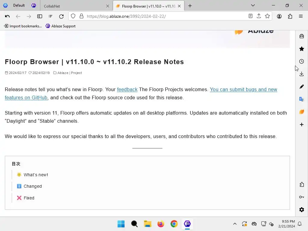
Task: Show hidden system tray icons
Action: (x=235, y=224)
